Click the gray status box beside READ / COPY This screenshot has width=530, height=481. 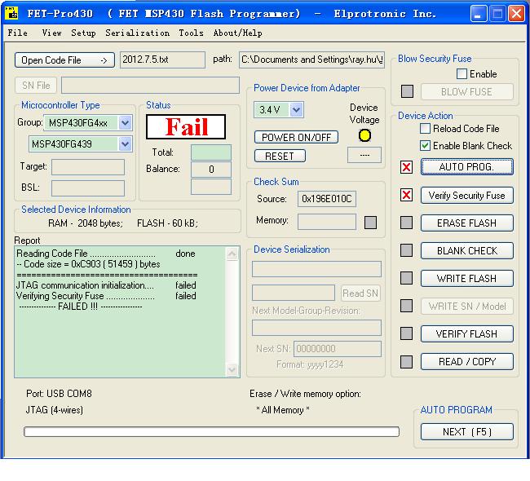(x=406, y=362)
